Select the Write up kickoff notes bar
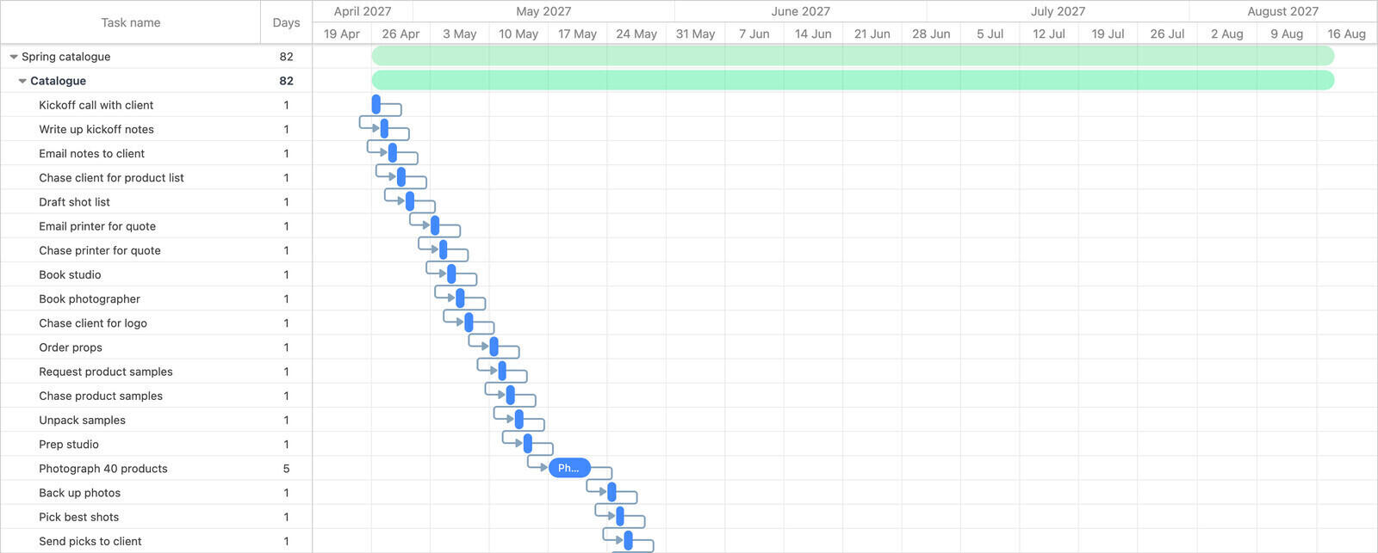 [384, 129]
